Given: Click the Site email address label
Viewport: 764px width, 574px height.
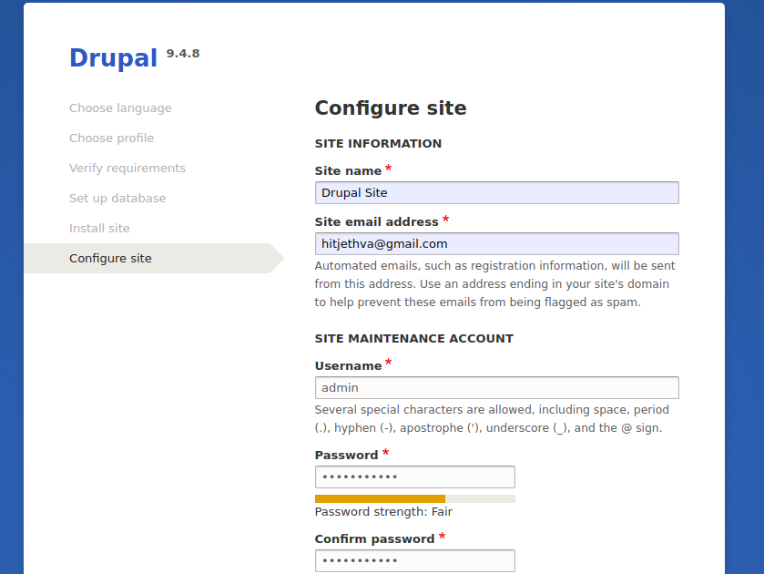Looking at the screenshot, I should point(376,222).
